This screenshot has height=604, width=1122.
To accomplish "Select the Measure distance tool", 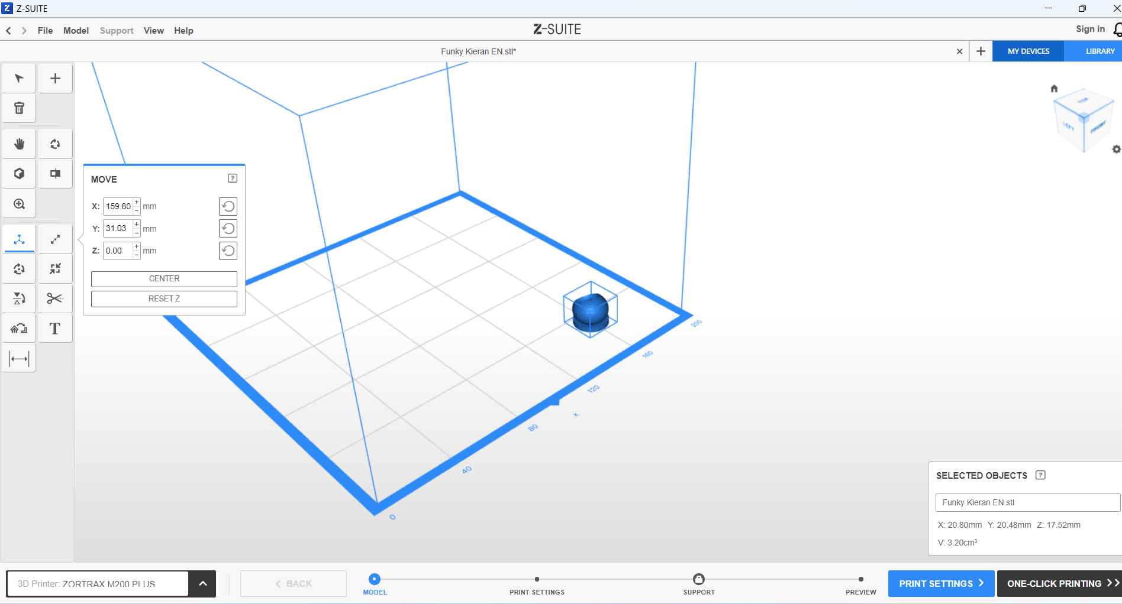I will [19, 359].
